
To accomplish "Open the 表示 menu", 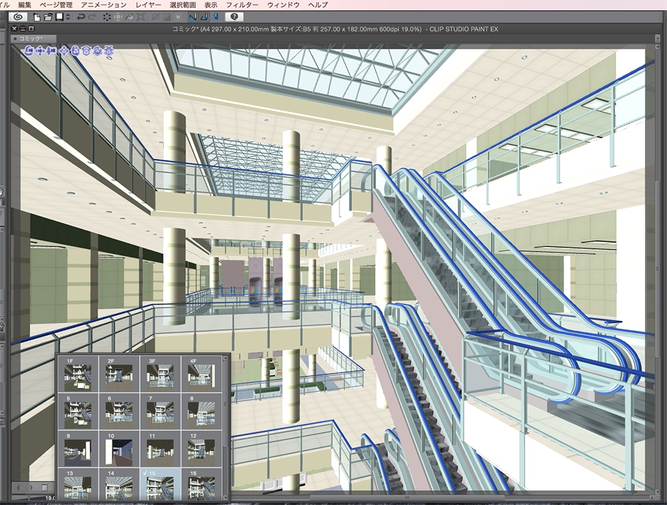I will [211, 5].
